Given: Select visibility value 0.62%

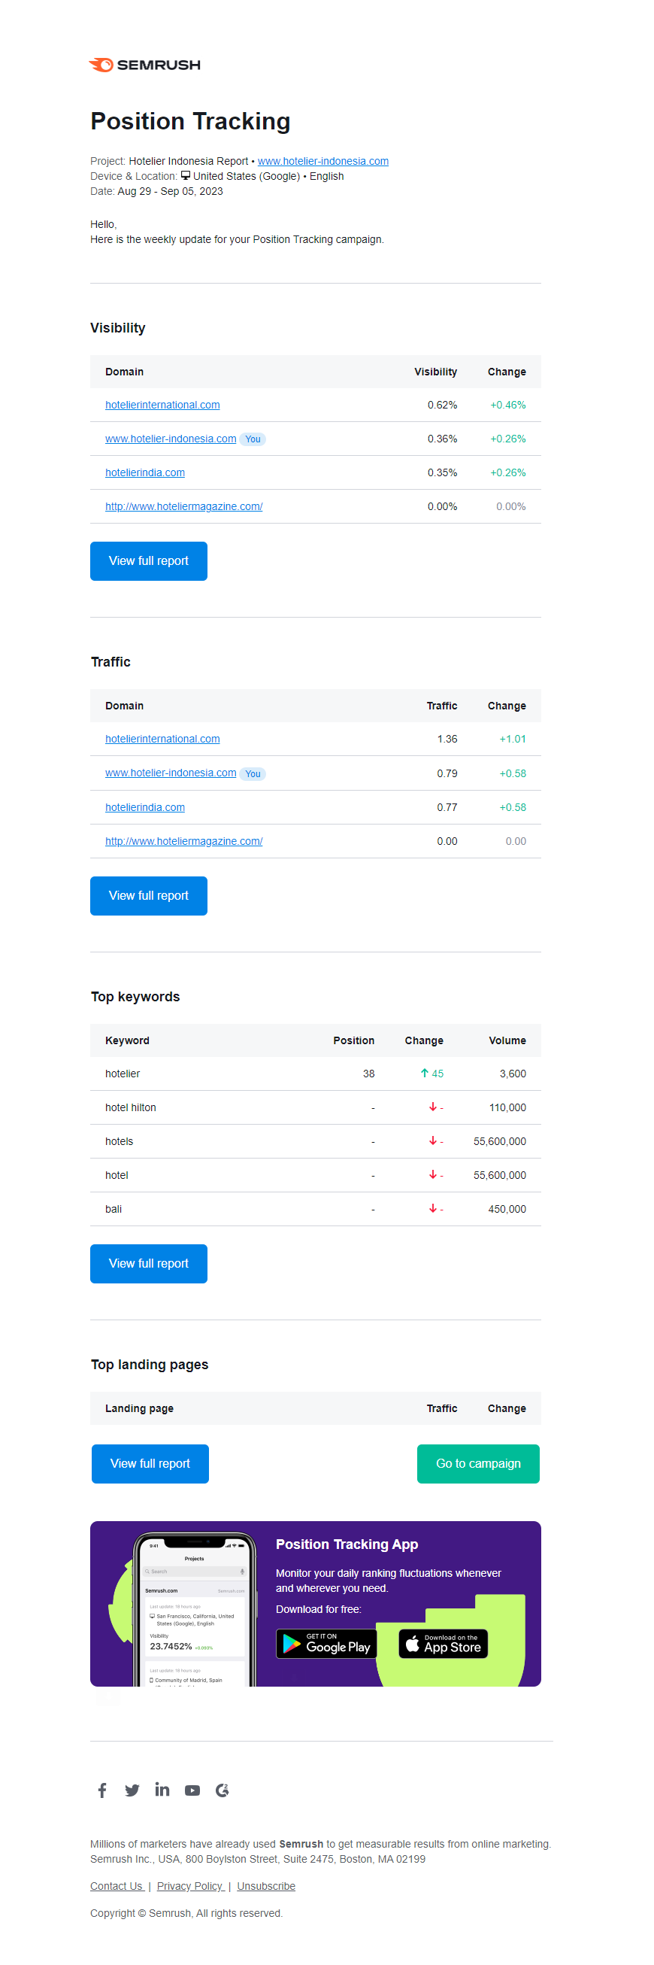Looking at the screenshot, I should pyautogui.click(x=442, y=405).
